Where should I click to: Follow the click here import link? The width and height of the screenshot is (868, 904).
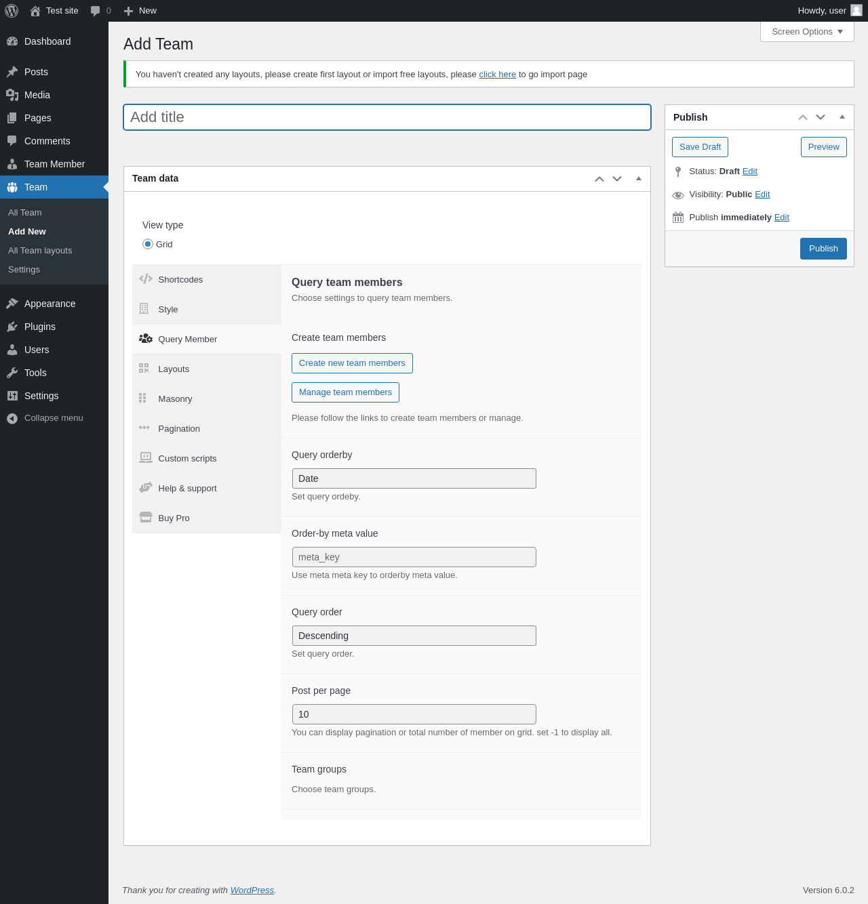point(498,75)
